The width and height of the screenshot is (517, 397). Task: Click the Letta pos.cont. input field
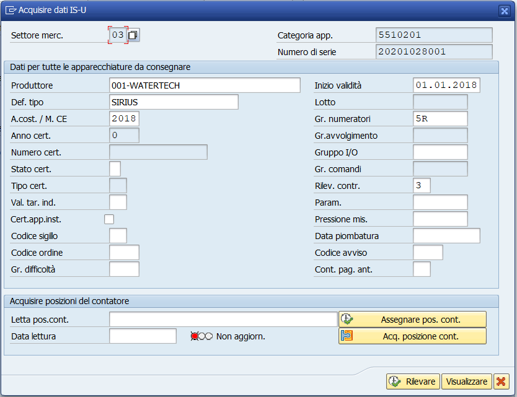tap(223, 319)
